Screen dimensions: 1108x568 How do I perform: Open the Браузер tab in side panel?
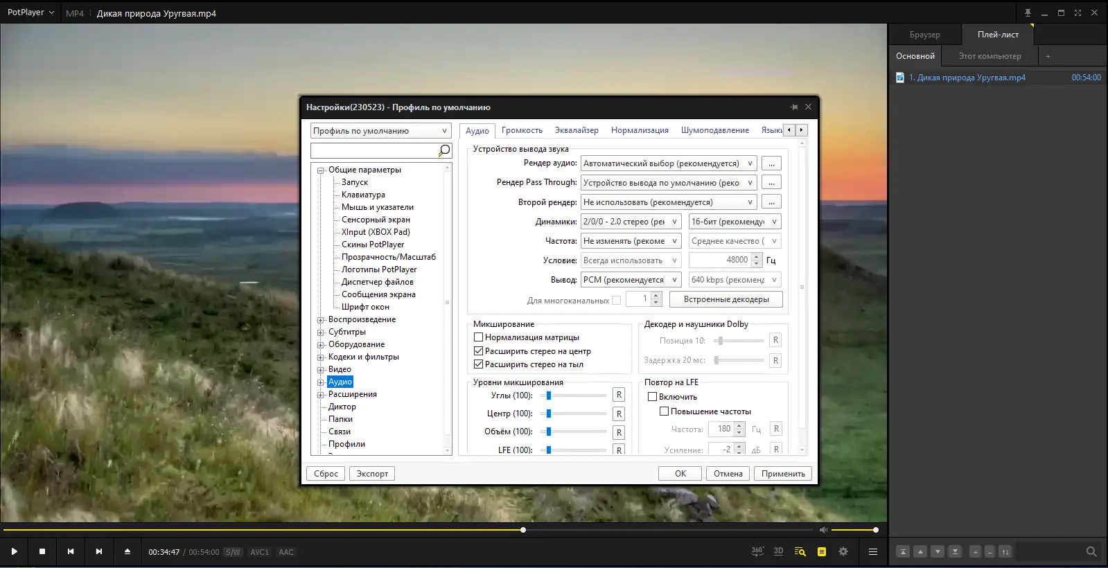924,35
